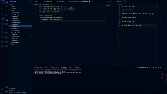Open the Accounts menu icon
This screenshot has height=94, width=167.
6,87
